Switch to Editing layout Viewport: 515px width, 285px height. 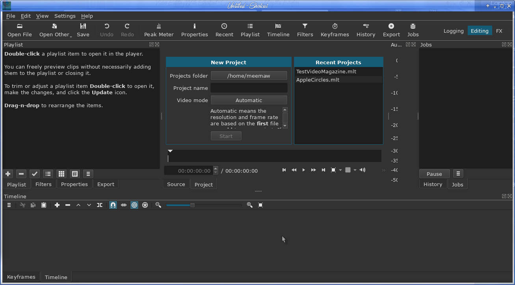point(480,31)
